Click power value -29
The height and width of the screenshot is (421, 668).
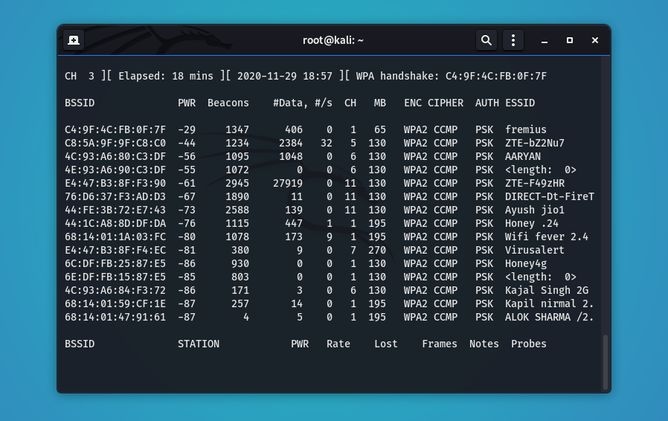187,129
